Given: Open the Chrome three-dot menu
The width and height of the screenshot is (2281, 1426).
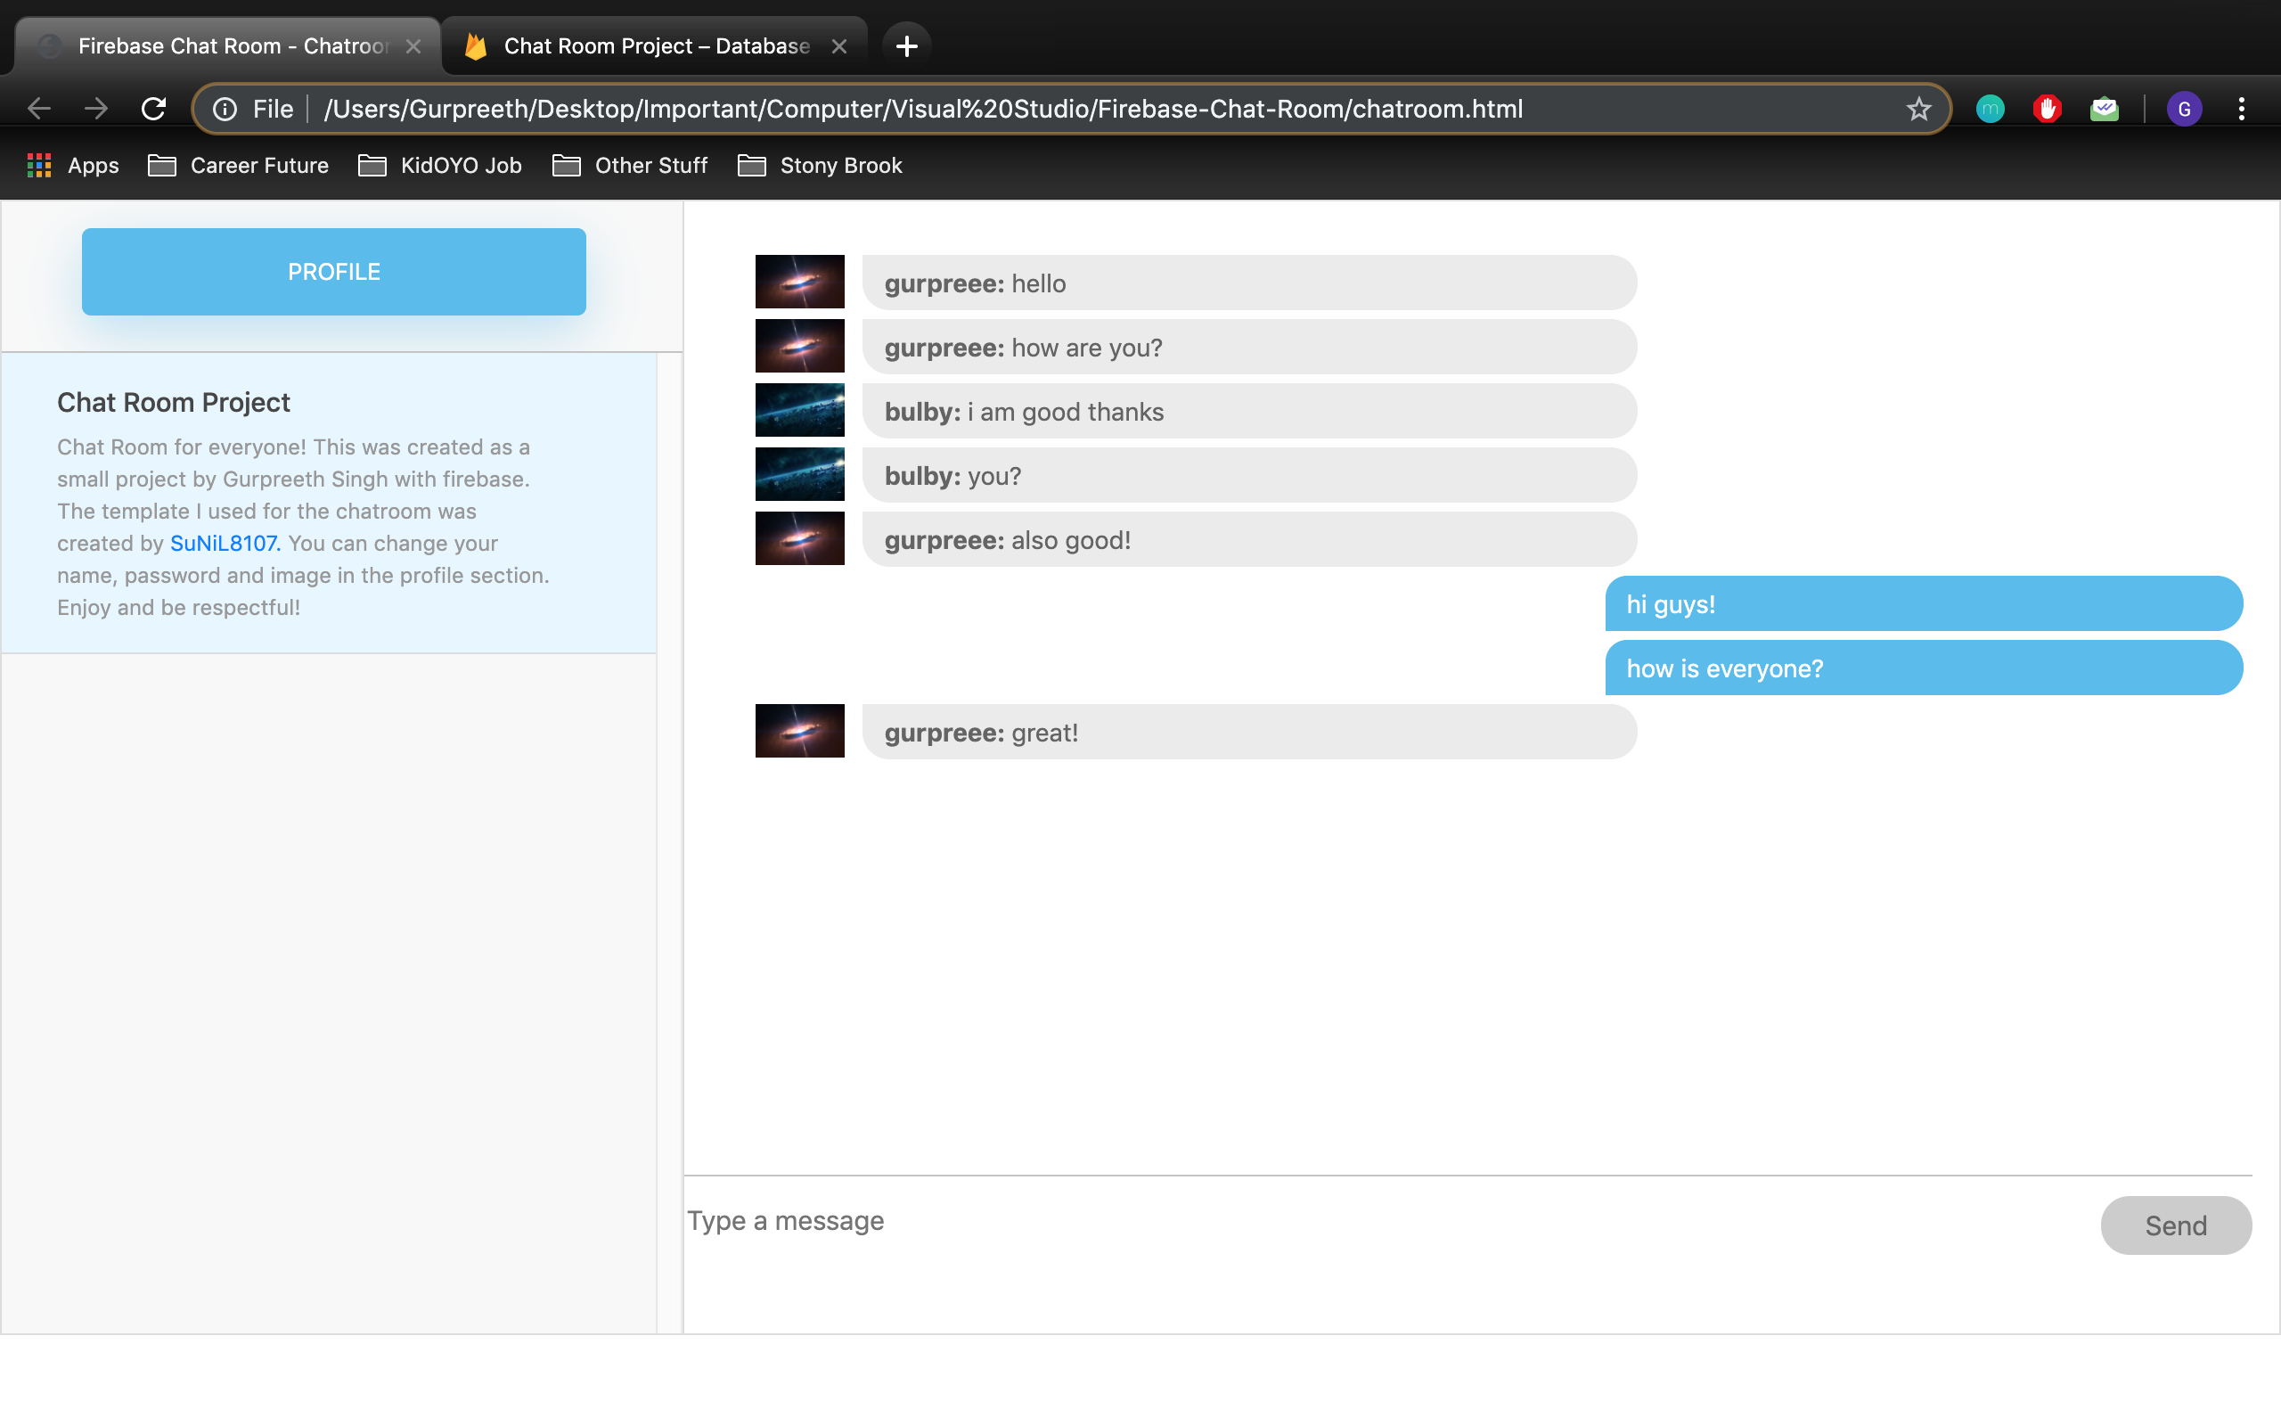Looking at the screenshot, I should (2242, 109).
